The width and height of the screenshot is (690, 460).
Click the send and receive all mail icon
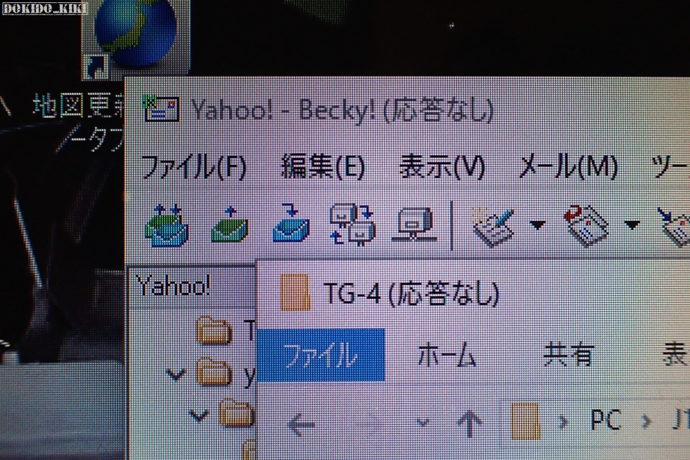pyautogui.click(x=167, y=225)
